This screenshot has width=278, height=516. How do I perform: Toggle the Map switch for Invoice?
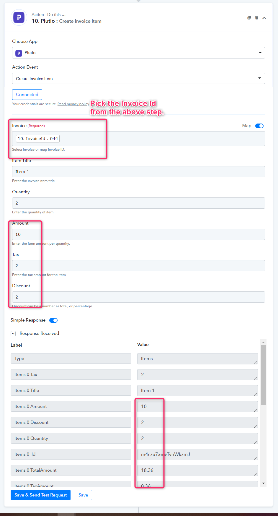[x=259, y=126]
